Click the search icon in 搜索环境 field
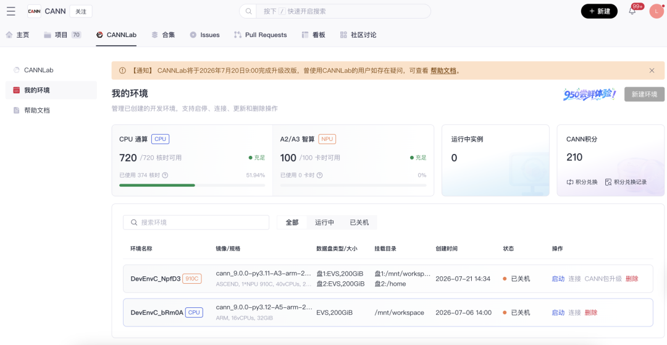 coord(134,223)
